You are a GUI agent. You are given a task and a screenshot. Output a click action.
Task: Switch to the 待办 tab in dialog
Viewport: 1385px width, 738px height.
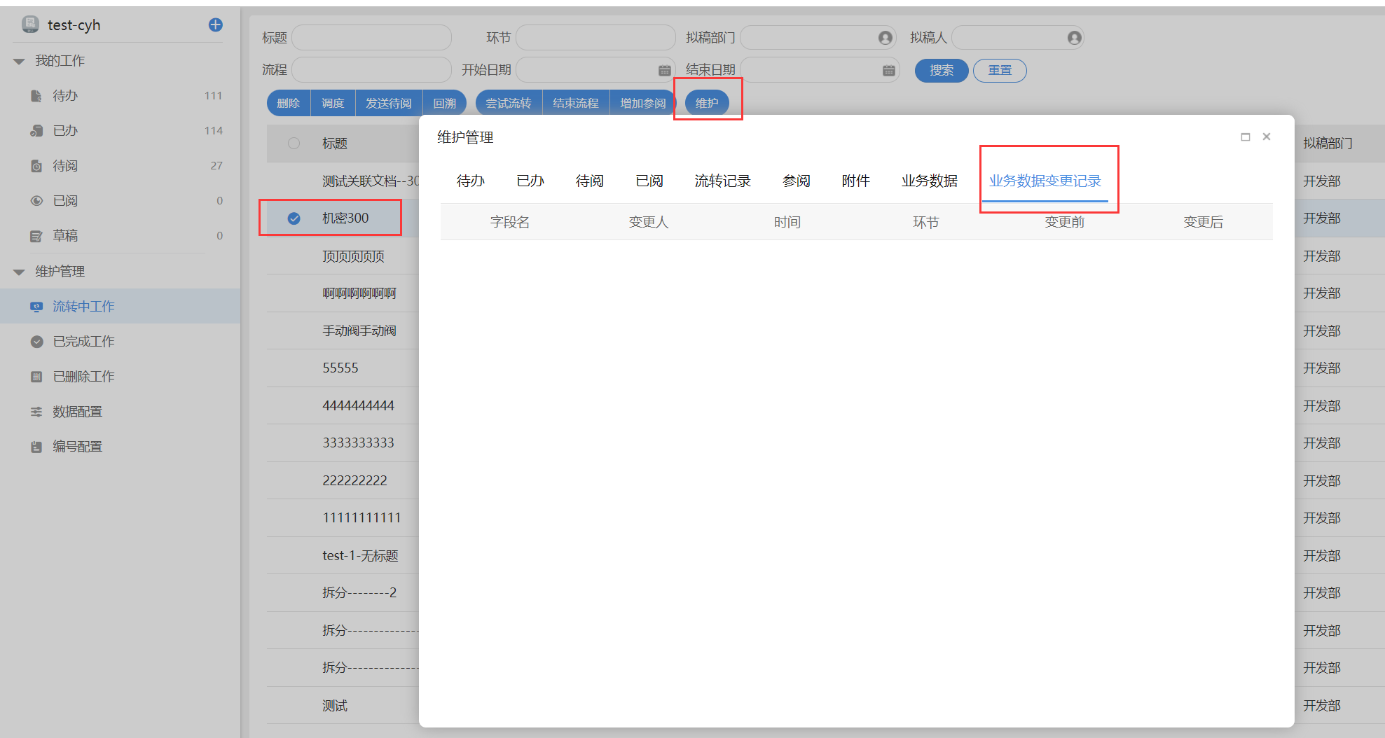click(x=471, y=181)
